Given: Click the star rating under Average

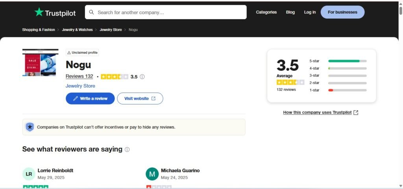Looking at the screenshot, I should click(290, 82).
